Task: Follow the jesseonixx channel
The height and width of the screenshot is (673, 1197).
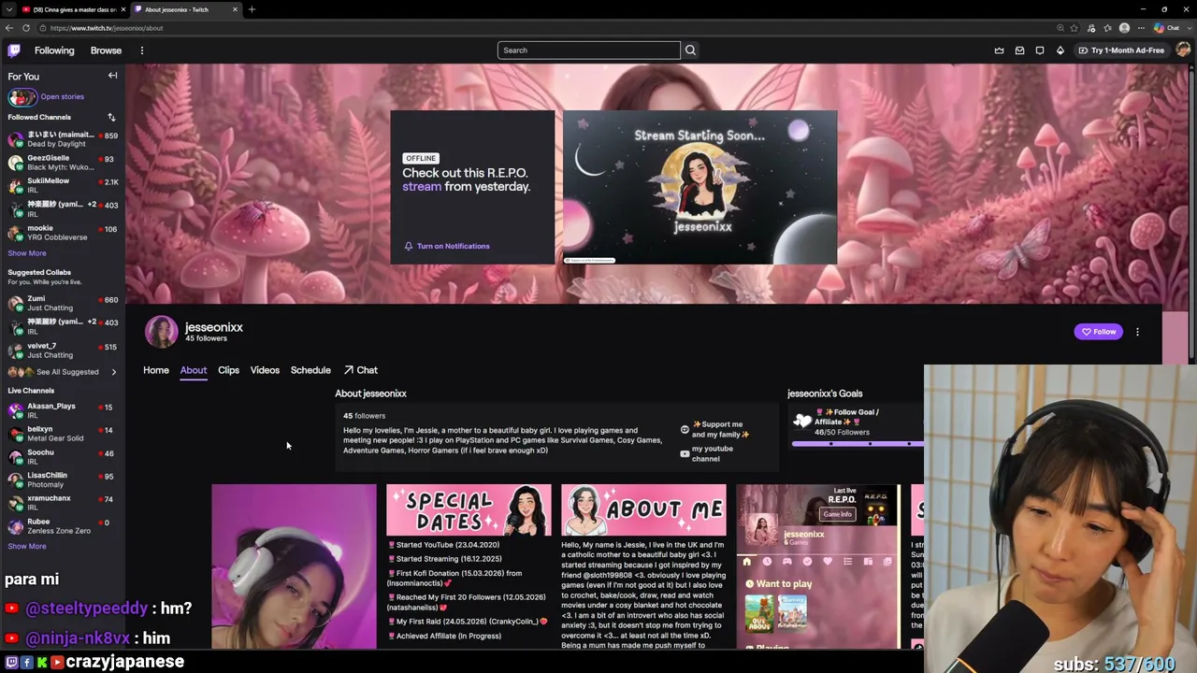Action: (1099, 332)
